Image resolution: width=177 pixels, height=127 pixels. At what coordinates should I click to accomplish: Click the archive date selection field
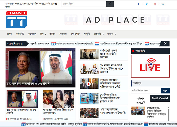146,90
